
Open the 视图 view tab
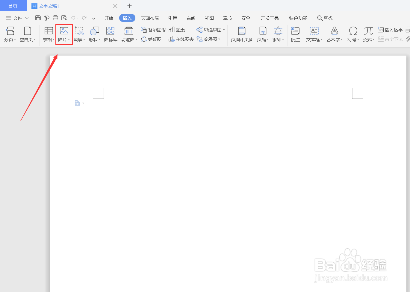pyautogui.click(x=209, y=18)
